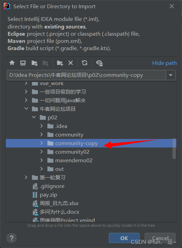Select the pay.zip archive file
Image resolution: width=182 pixels, height=248 pixels.
(91, 195)
